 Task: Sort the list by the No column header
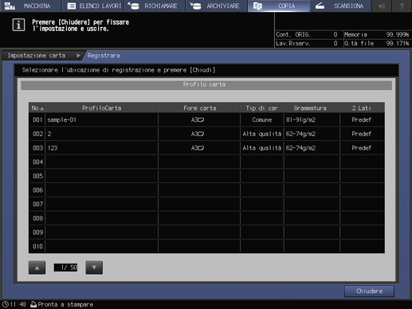37,108
